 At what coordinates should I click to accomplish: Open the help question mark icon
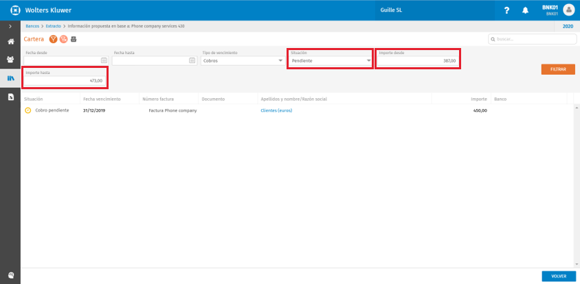506,11
